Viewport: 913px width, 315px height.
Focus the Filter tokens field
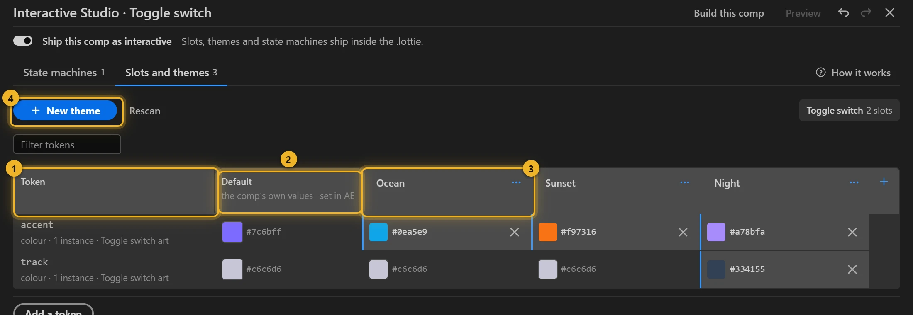(67, 145)
